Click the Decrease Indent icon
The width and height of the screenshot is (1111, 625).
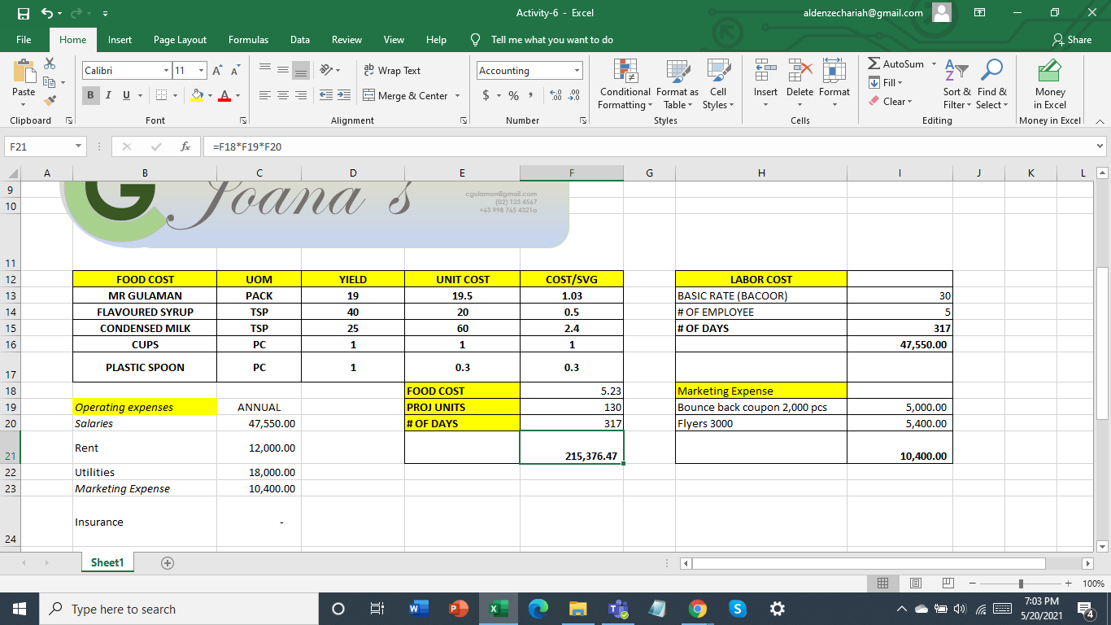325,95
